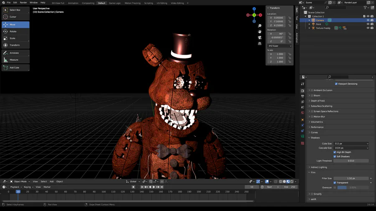This screenshot has height=211, width=376.
Task: Play the animation forward
Action: tap(154, 187)
